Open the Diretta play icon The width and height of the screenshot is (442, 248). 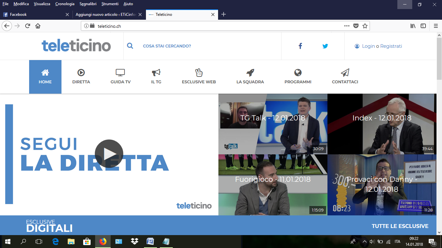tap(81, 72)
